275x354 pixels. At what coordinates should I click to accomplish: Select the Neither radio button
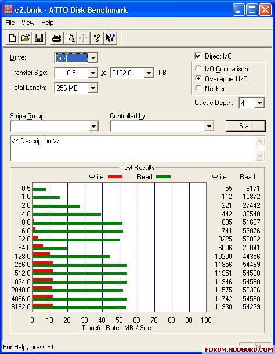click(198, 88)
